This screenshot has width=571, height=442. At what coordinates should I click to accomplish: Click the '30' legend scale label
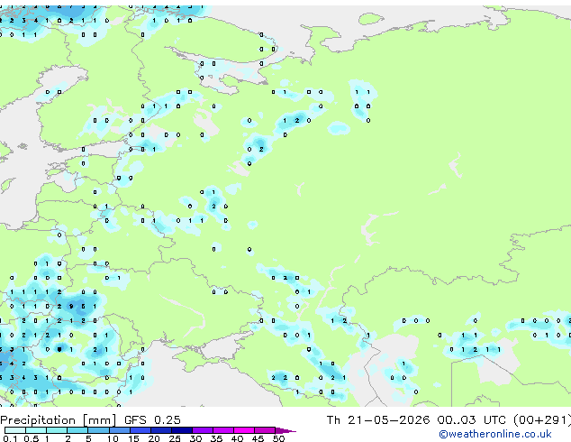195,438
